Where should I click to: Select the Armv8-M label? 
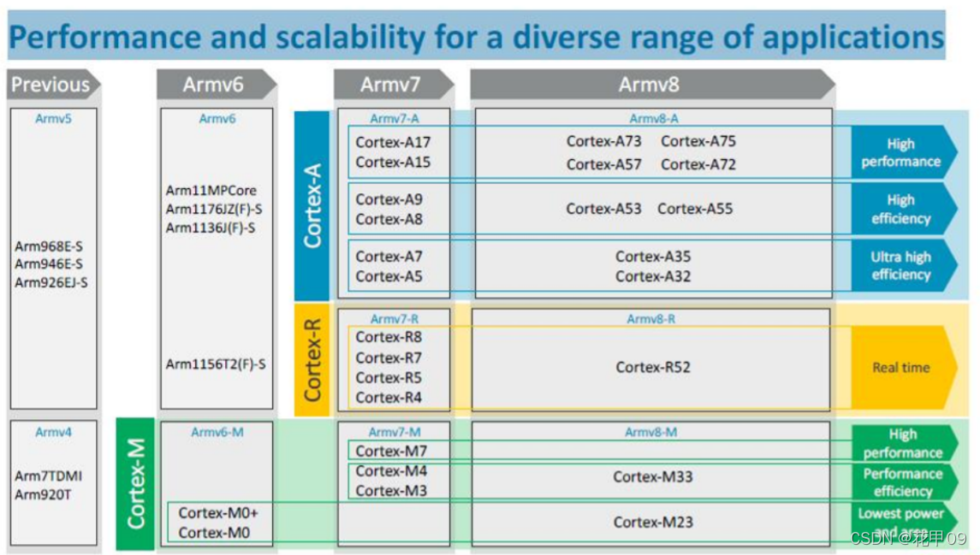[x=651, y=432]
